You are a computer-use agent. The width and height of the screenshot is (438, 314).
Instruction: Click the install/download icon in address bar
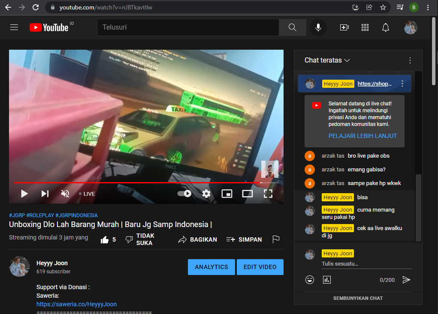pyautogui.click(x=355, y=7)
